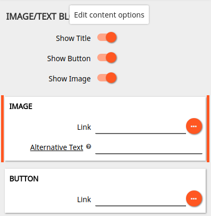Click the Link label in IMAGE section
Viewport: 211px width, 216px height.
(84, 127)
